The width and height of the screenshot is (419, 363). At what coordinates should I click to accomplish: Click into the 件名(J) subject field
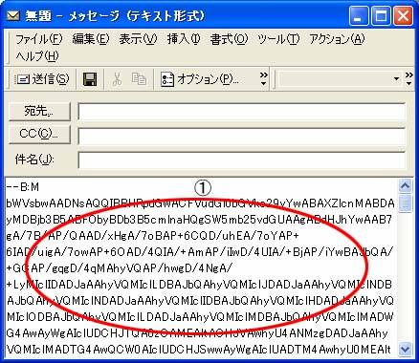242,160
